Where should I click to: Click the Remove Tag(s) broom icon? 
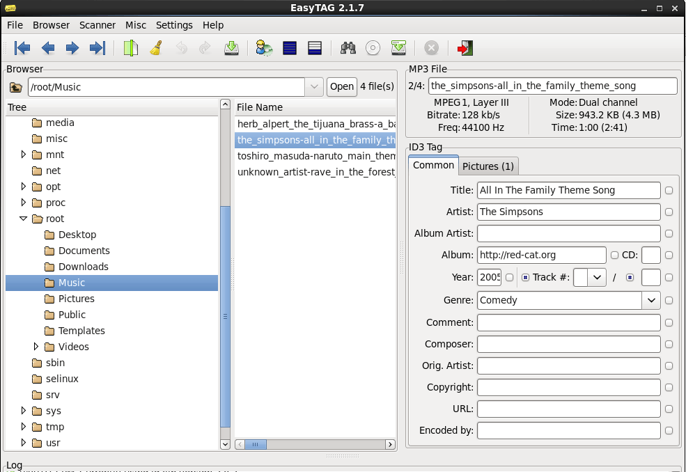coord(156,48)
